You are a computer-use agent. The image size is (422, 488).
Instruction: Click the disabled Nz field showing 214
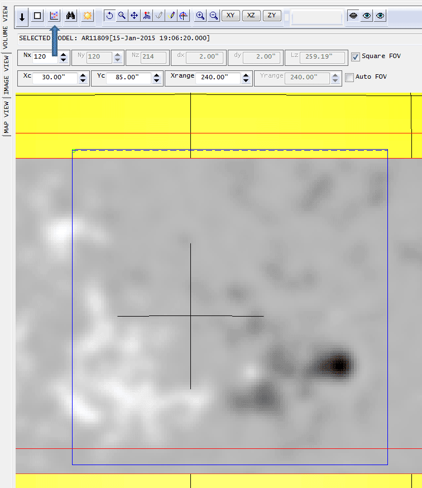pos(154,58)
